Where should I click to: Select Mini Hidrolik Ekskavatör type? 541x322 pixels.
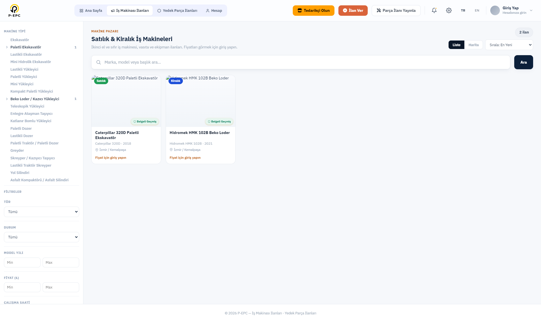[31, 62]
